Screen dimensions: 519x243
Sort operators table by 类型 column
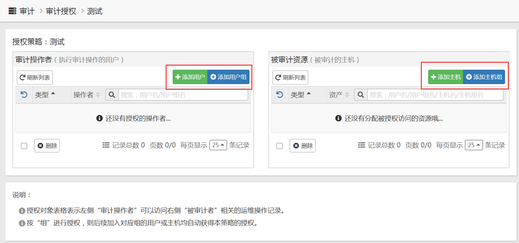click(x=45, y=95)
